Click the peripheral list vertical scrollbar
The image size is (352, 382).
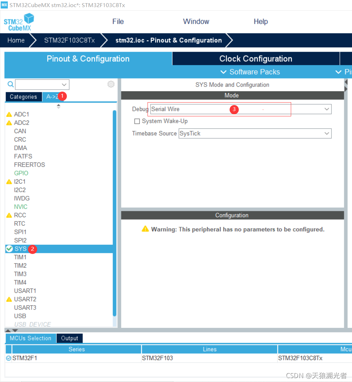click(115, 213)
